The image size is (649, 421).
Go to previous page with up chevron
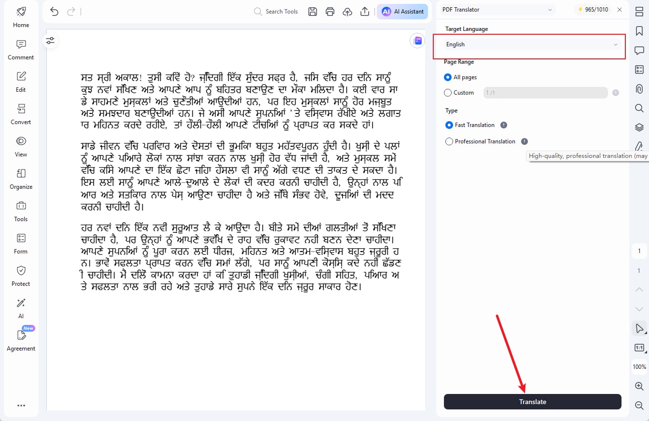coord(639,290)
